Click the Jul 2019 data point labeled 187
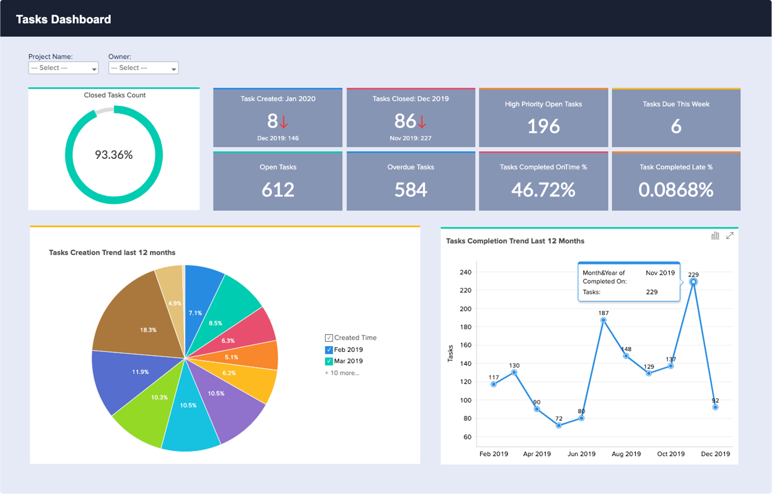Viewport: 772px width, 494px height. (603, 320)
